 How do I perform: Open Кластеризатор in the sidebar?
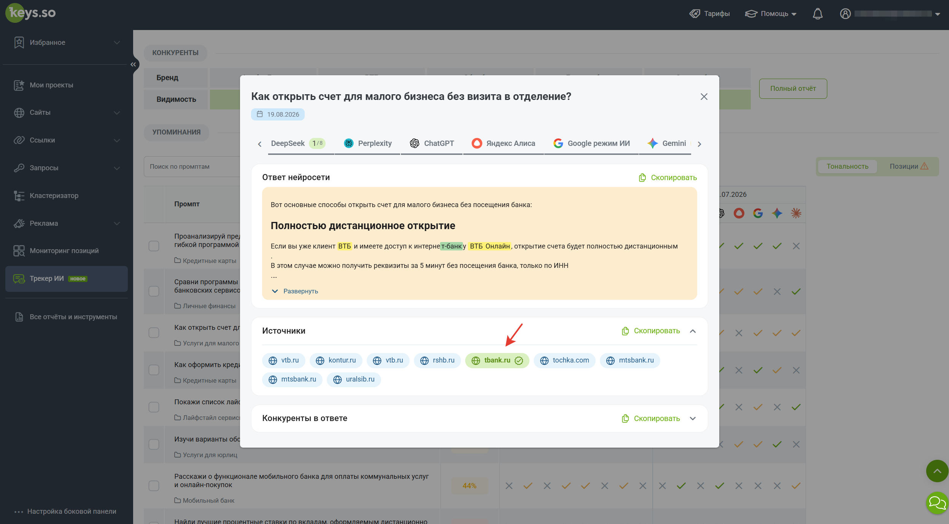(67, 196)
